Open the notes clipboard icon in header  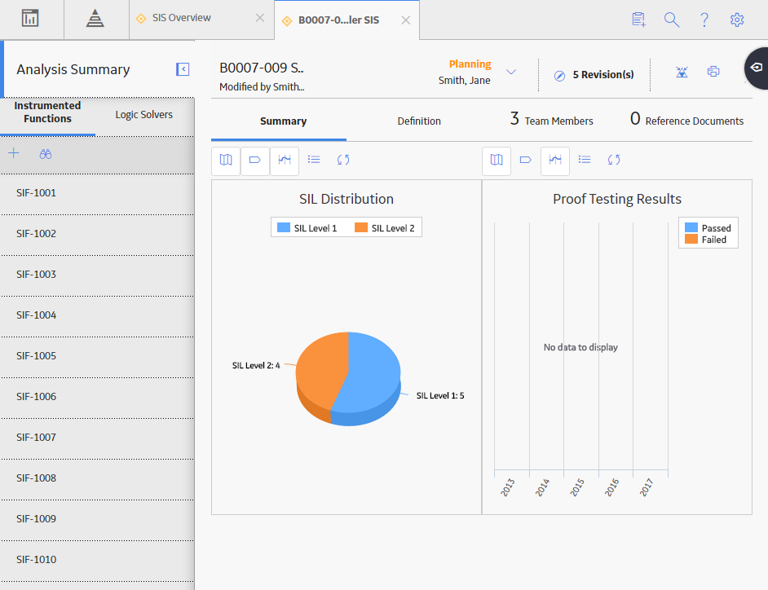pyautogui.click(x=638, y=20)
